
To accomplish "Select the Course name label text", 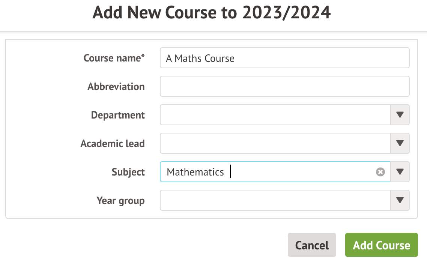I will tap(114, 58).
